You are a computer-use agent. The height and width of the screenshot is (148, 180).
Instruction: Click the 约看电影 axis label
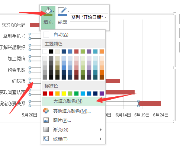pyautogui.click(x=16, y=70)
